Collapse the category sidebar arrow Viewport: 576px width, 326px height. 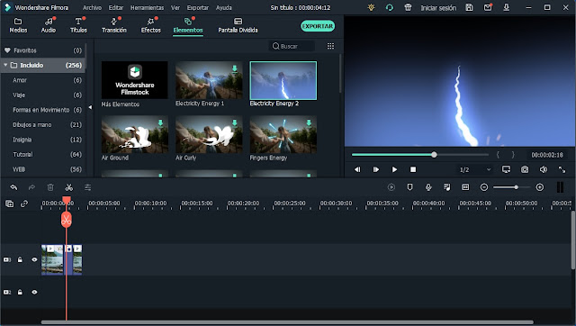pos(90,107)
